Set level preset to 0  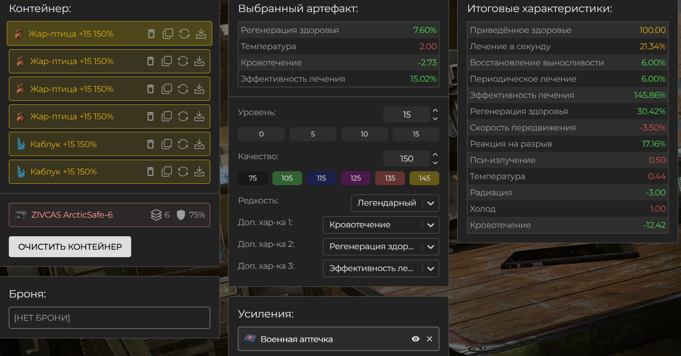point(261,134)
